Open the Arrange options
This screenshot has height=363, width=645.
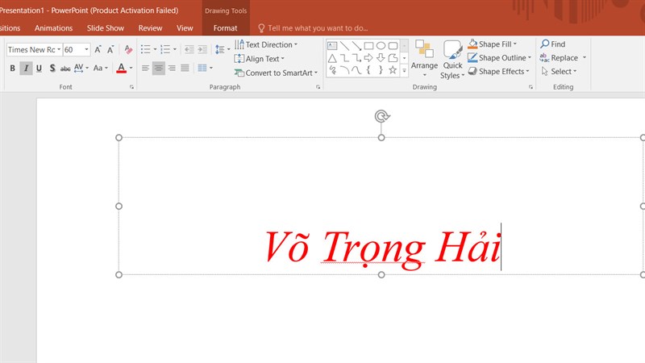point(425,59)
